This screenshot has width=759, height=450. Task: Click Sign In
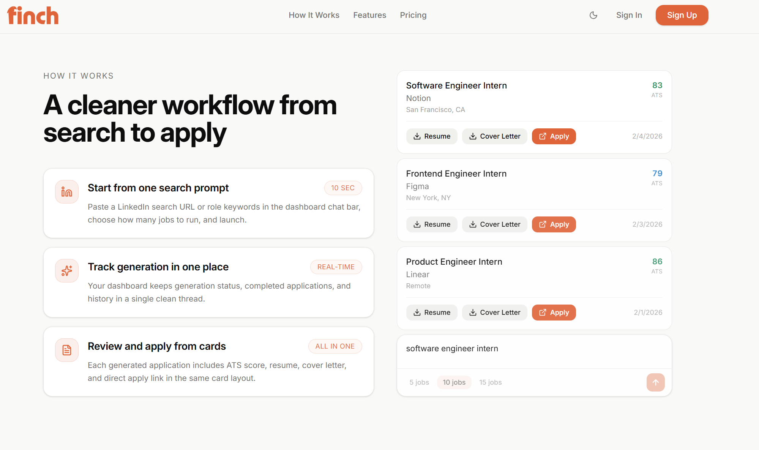pos(629,15)
